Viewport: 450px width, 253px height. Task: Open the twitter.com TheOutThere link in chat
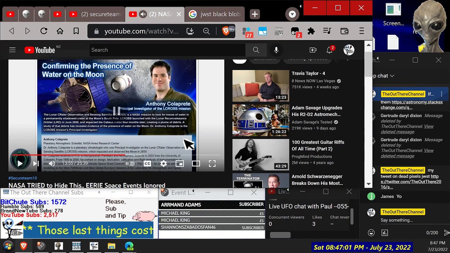click(410, 182)
